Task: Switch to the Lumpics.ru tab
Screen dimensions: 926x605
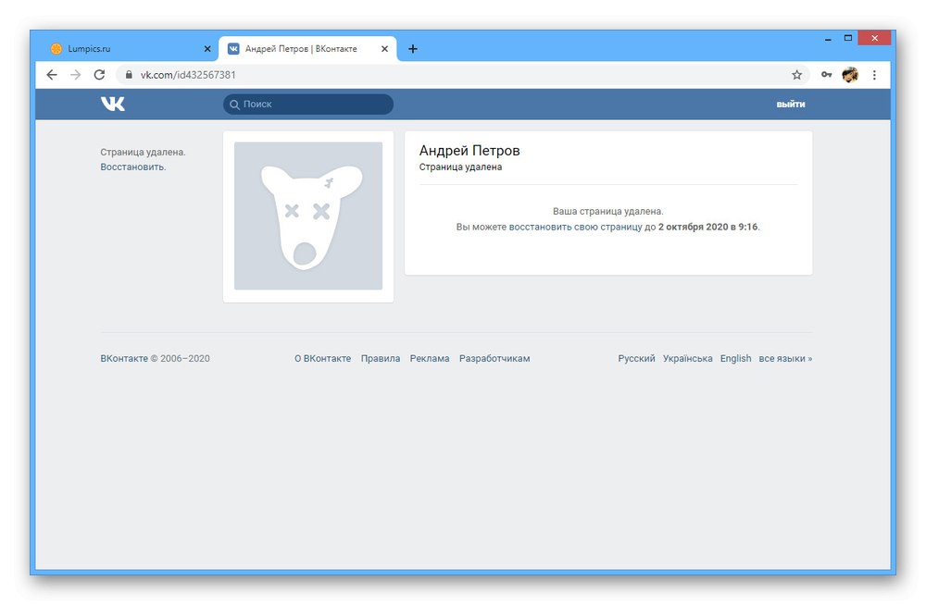Action: (129, 49)
